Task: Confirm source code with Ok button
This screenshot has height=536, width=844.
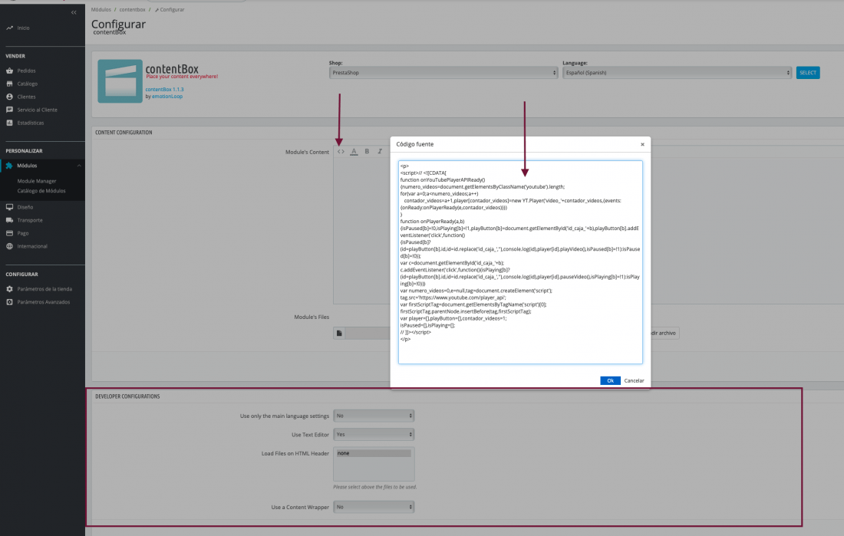Action: pyautogui.click(x=611, y=380)
